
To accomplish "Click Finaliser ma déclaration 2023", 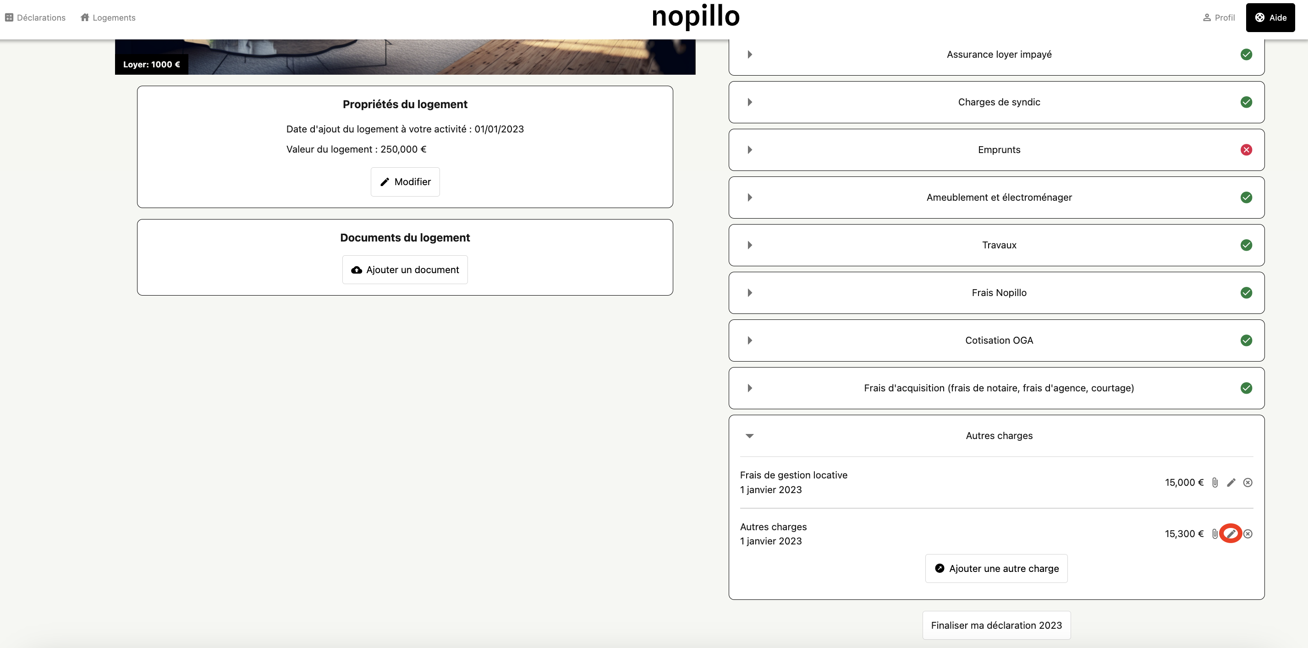I will [996, 625].
